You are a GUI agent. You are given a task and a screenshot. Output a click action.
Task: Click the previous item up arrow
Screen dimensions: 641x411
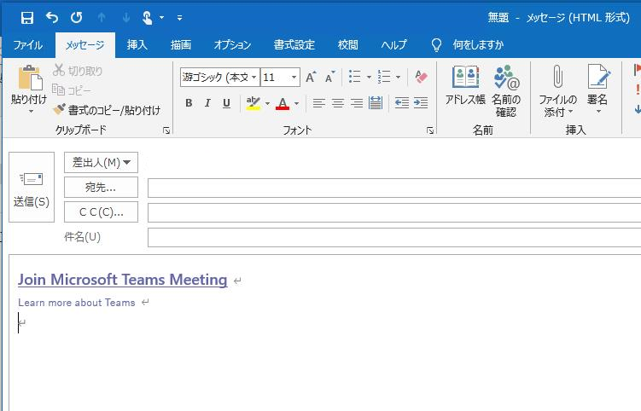pos(102,18)
